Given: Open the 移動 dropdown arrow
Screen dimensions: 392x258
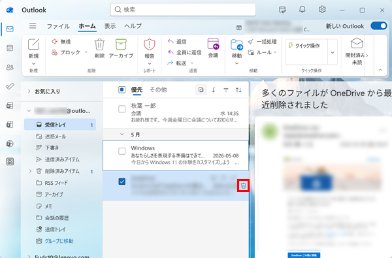Looking at the screenshot, I should [x=237, y=63].
